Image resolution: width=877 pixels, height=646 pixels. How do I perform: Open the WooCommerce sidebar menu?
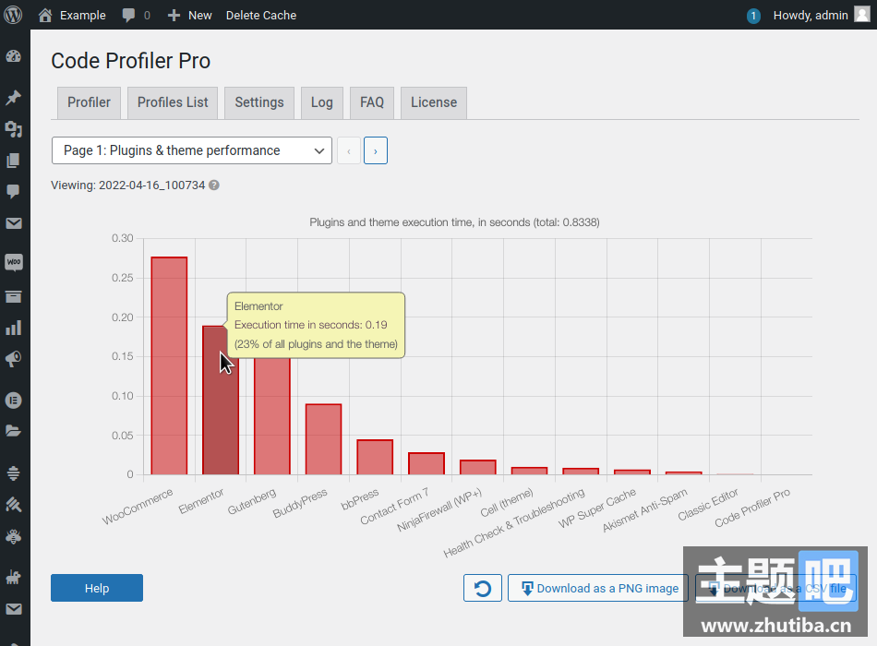click(14, 263)
